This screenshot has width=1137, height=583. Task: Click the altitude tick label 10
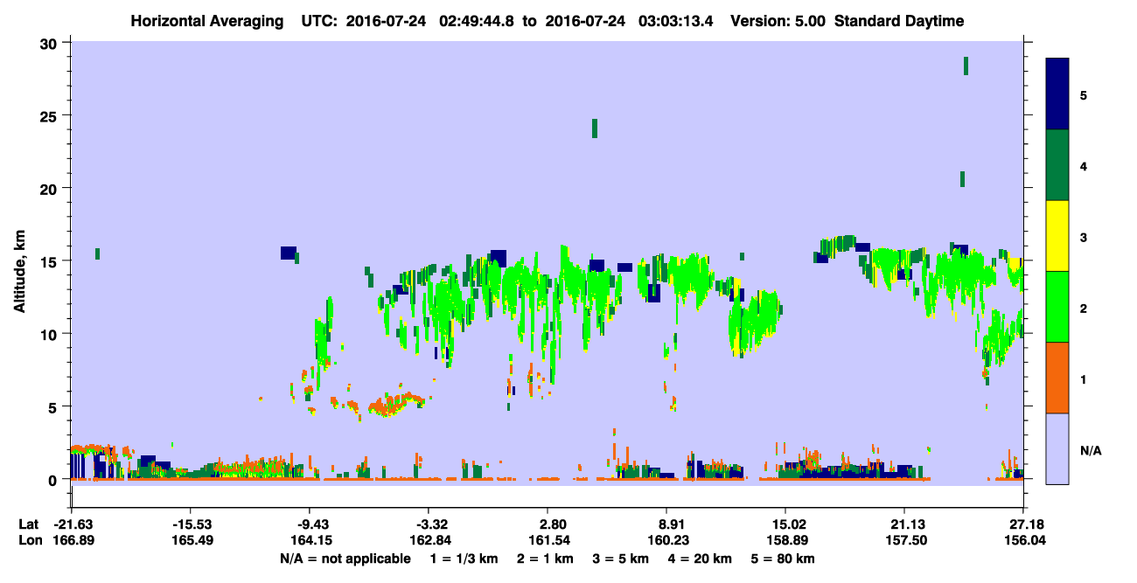[x=51, y=334]
